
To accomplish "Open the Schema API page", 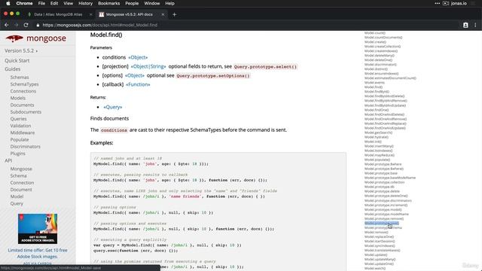I will tap(18, 175).
